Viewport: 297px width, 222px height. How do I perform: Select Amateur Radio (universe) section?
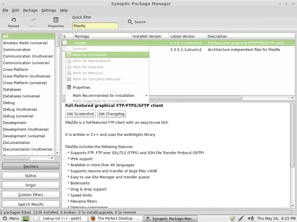click(x=29, y=43)
